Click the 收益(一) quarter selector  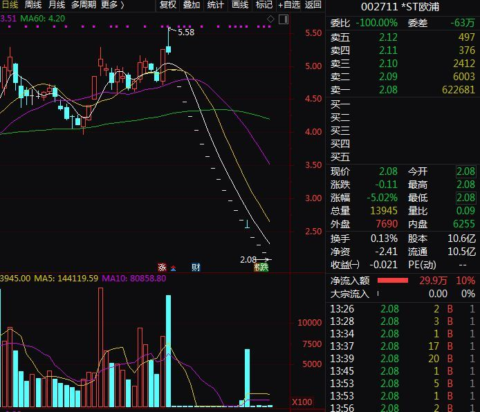tap(345, 264)
